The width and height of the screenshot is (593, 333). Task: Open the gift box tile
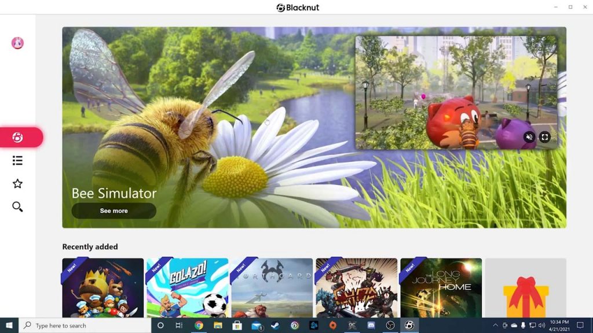click(x=526, y=288)
